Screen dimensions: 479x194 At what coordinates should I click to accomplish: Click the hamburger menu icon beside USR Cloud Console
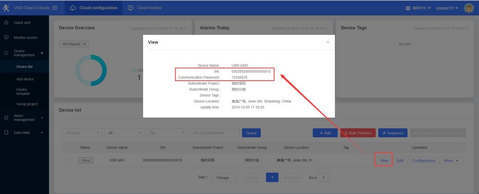pos(55,8)
